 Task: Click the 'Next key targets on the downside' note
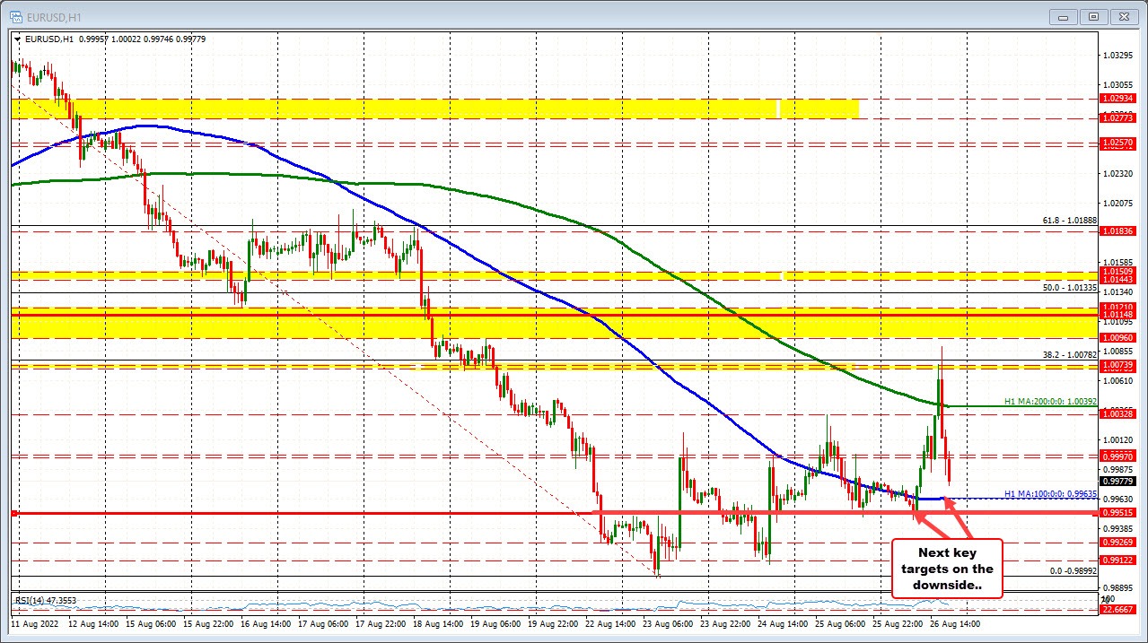point(947,568)
